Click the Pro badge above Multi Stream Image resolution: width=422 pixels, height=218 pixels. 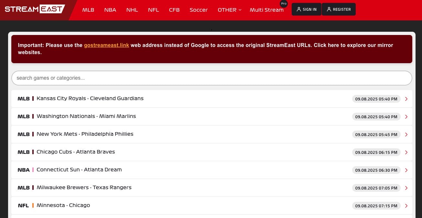pyautogui.click(x=284, y=4)
